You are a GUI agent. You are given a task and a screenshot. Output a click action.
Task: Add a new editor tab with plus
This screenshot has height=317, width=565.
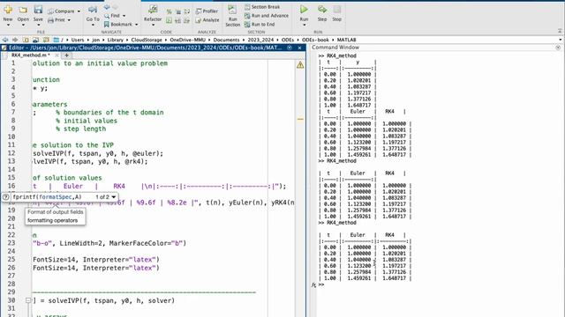tap(66, 55)
